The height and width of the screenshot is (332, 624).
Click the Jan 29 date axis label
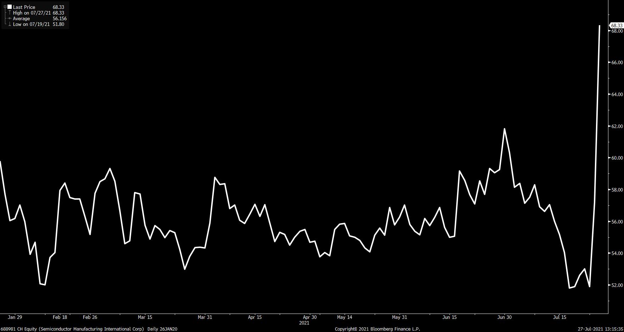(x=15, y=317)
